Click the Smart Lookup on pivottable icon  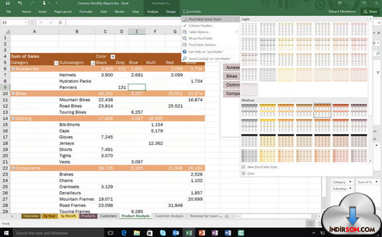pos(185,58)
